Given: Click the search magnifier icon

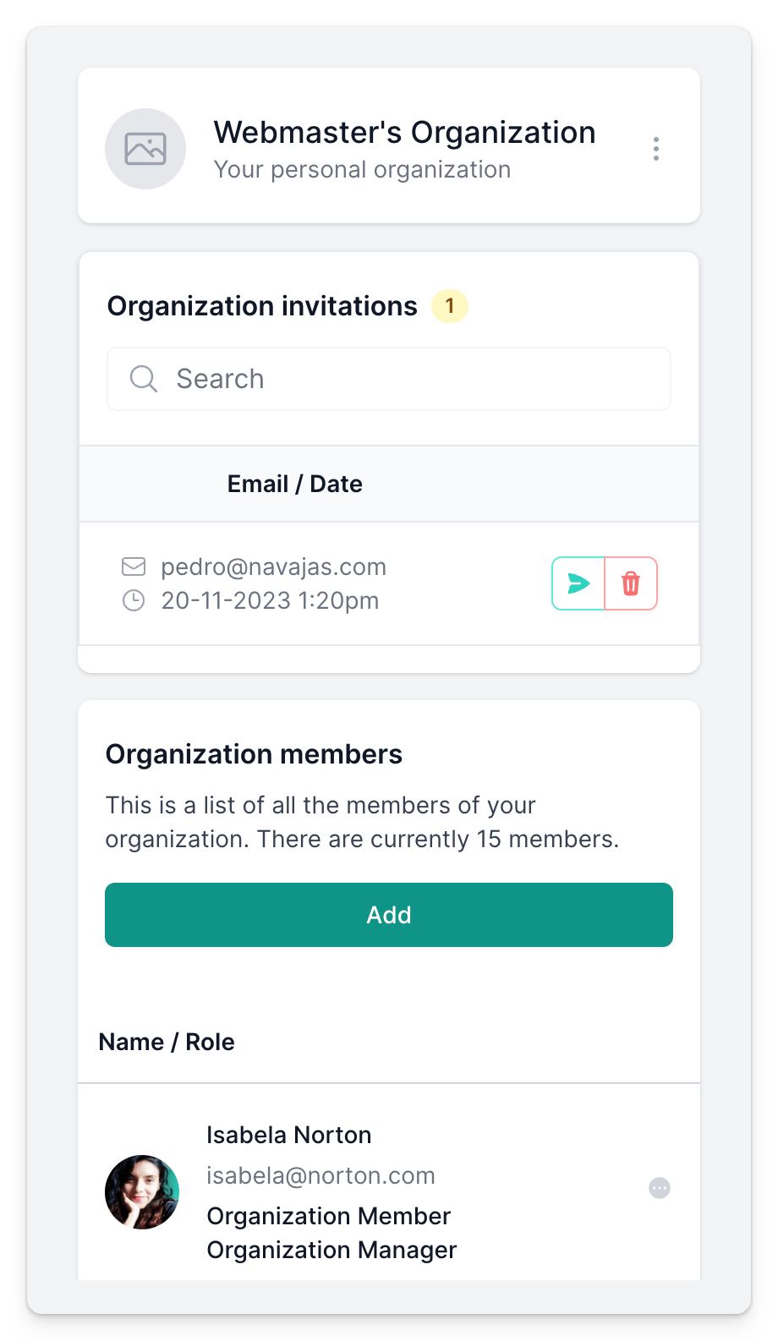Looking at the screenshot, I should click(144, 379).
